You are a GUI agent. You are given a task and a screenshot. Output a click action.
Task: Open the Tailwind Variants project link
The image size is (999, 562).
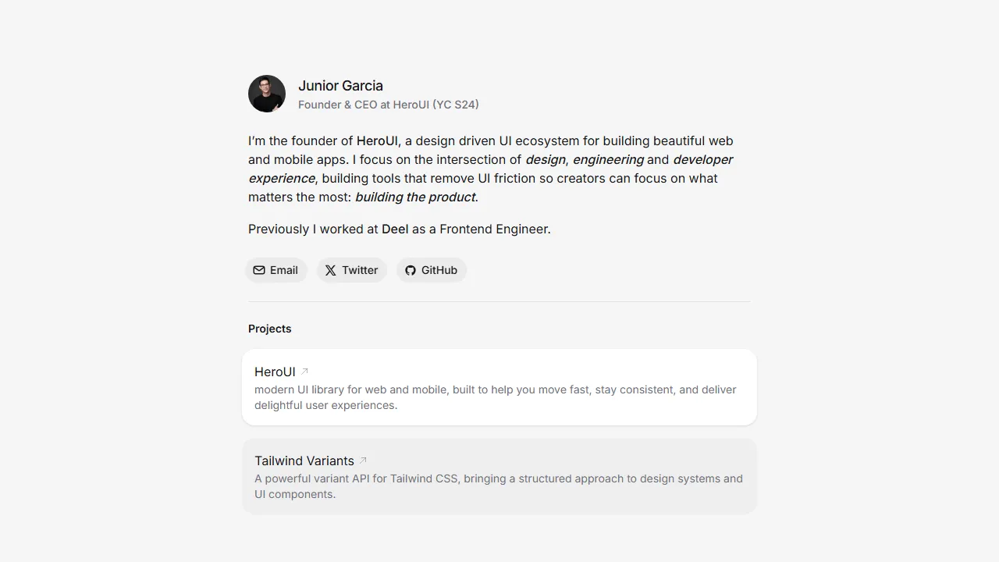coord(304,461)
